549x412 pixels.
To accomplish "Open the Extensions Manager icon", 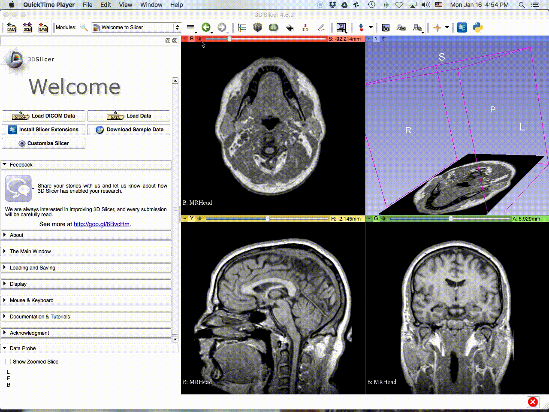I will click(x=462, y=27).
